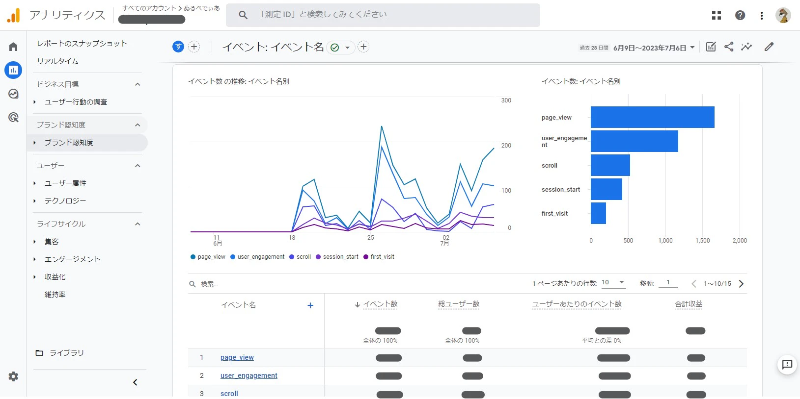Open the ライブラリ link
800x399 pixels.
click(60, 353)
